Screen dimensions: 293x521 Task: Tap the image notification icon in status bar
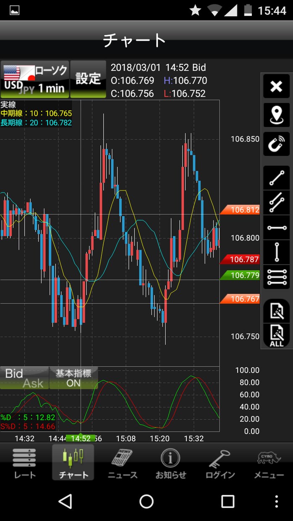[x=14, y=10]
